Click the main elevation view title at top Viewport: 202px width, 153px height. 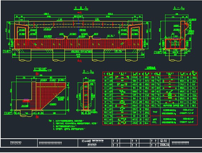coord(81,8)
